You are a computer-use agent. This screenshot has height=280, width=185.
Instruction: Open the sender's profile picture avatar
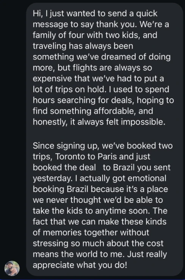12,268
